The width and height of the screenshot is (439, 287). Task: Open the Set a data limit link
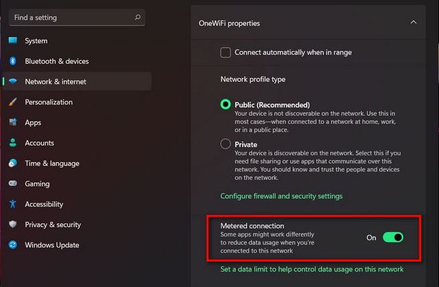312,269
